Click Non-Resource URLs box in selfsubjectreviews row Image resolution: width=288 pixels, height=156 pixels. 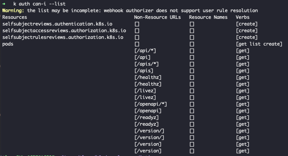pyautogui.click(x=137, y=24)
